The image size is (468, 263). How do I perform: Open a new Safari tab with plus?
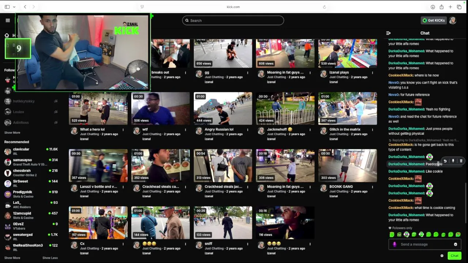point(450,7)
